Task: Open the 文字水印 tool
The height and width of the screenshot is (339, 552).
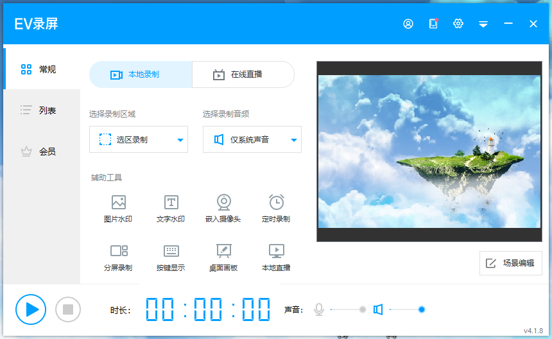Action: [171, 209]
